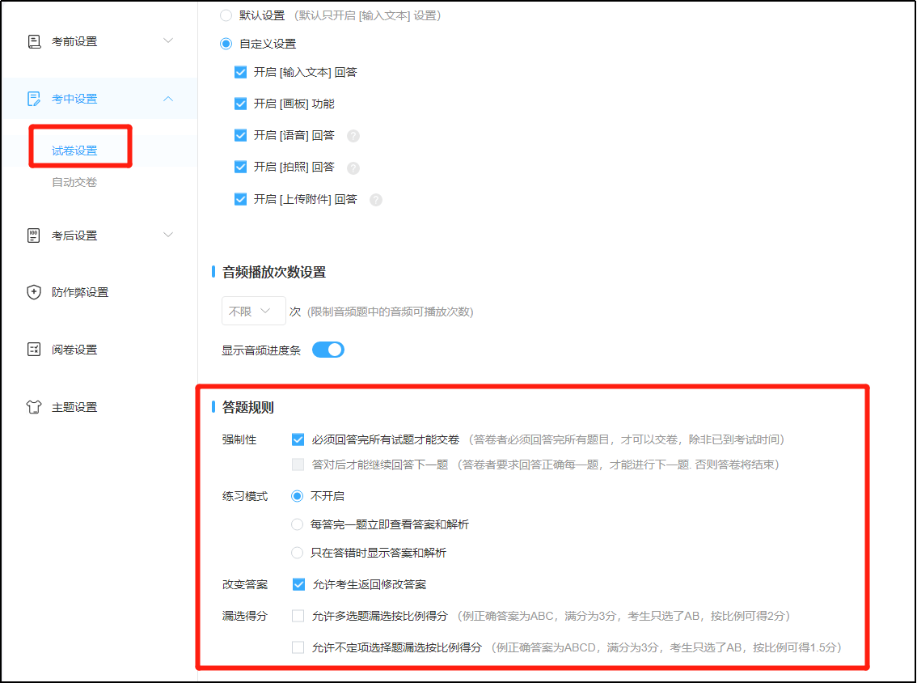Screen dimensions: 917x683
Task: Uncheck the 开启画板功能 checkbox
Action: pyautogui.click(x=240, y=104)
